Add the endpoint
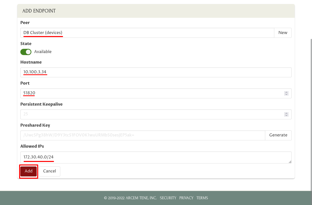Image resolution: width=312 pixels, height=205 pixels. (x=29, y=171)
